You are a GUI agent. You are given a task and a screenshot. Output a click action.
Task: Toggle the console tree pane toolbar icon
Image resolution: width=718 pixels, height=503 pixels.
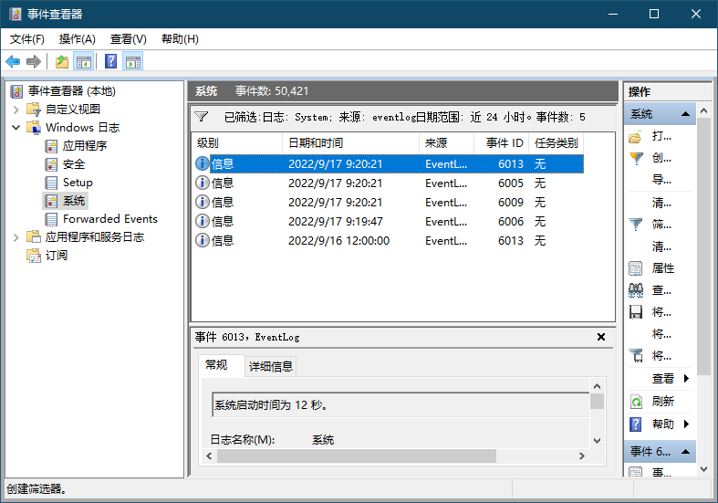coord(84,61)
